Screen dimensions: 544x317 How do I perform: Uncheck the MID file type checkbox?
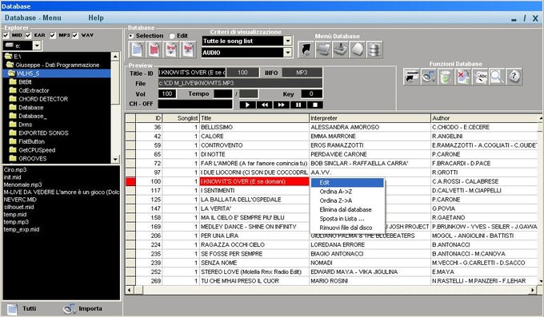[6, 35]
